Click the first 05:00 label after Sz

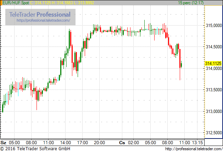[x=15, y=143]
